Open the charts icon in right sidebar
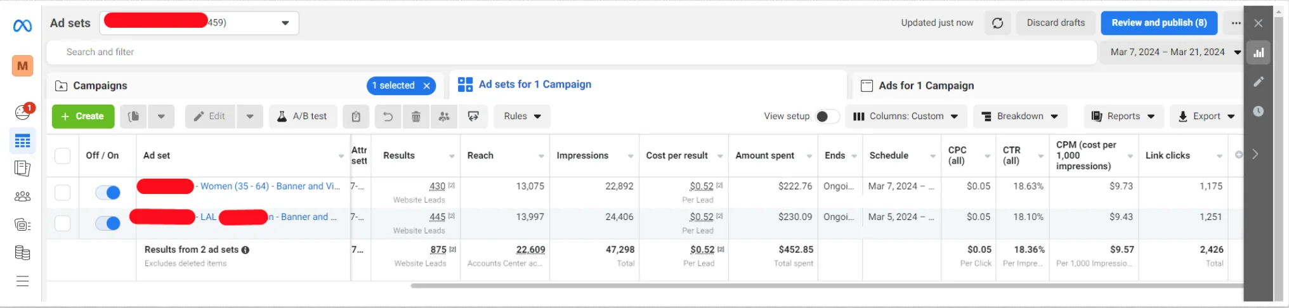The image size is (1289, 308). pos(1259,53)
